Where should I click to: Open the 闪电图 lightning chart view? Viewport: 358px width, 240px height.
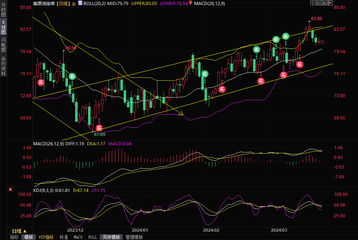click(4, 44)
